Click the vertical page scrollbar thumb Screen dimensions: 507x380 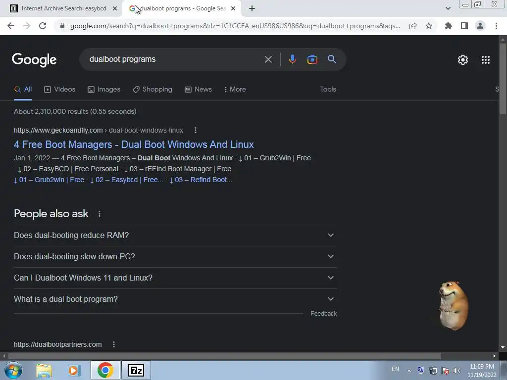coord(503,79)
